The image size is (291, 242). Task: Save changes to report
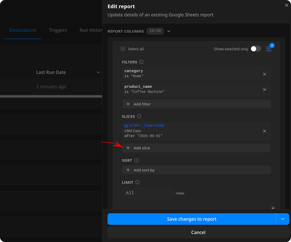coord(192,219)
